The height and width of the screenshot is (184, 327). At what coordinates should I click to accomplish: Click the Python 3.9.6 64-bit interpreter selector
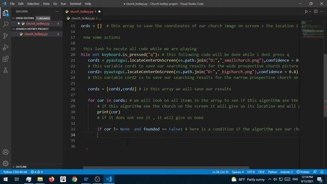[x=15, y=172]
